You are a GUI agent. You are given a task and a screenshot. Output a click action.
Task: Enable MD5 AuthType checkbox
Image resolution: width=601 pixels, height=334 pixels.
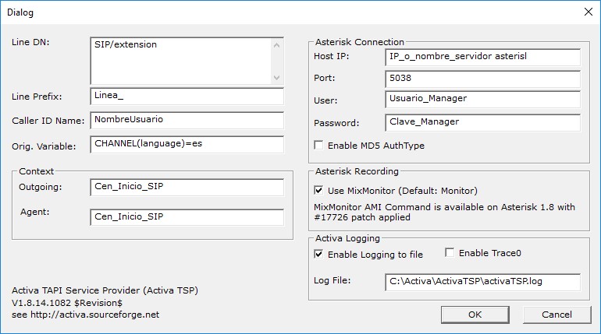click(x=318, y=146)
